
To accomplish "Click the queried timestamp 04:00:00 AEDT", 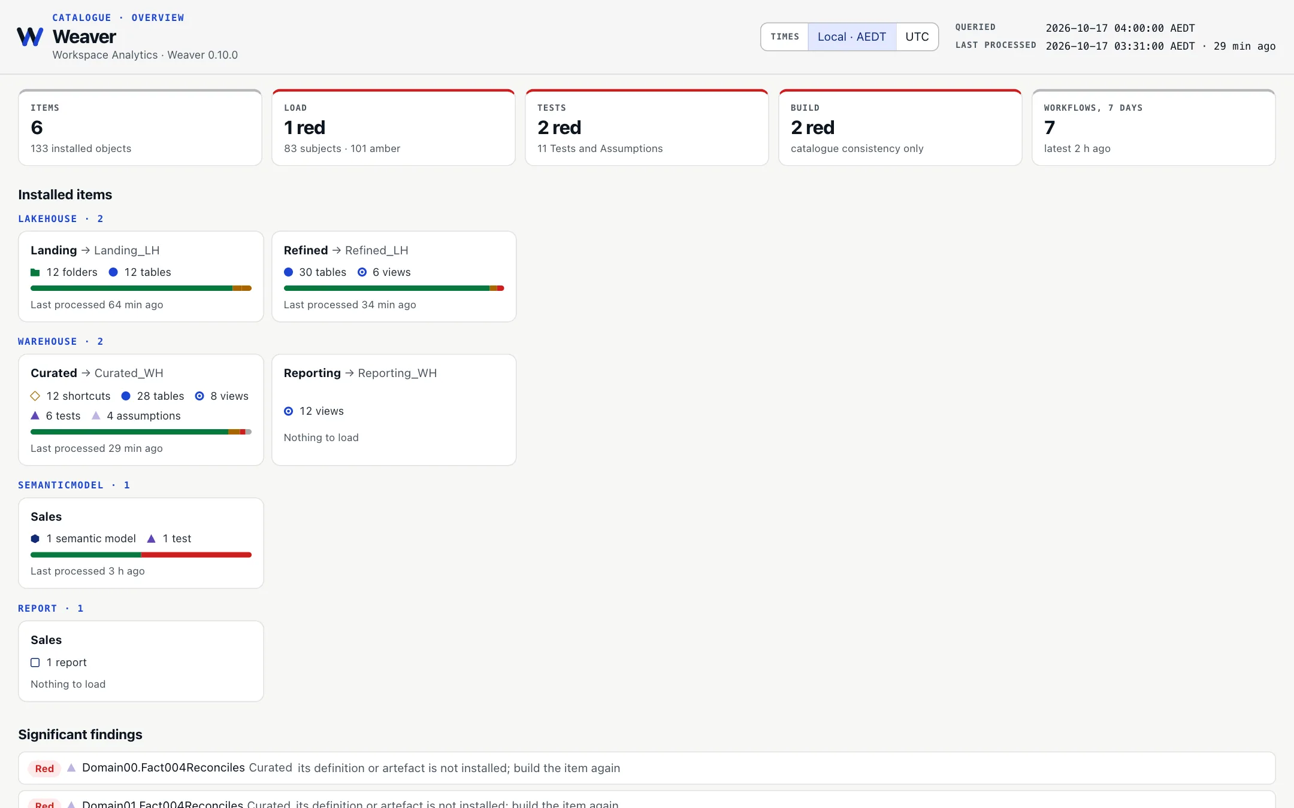I will coord(1120,28).
